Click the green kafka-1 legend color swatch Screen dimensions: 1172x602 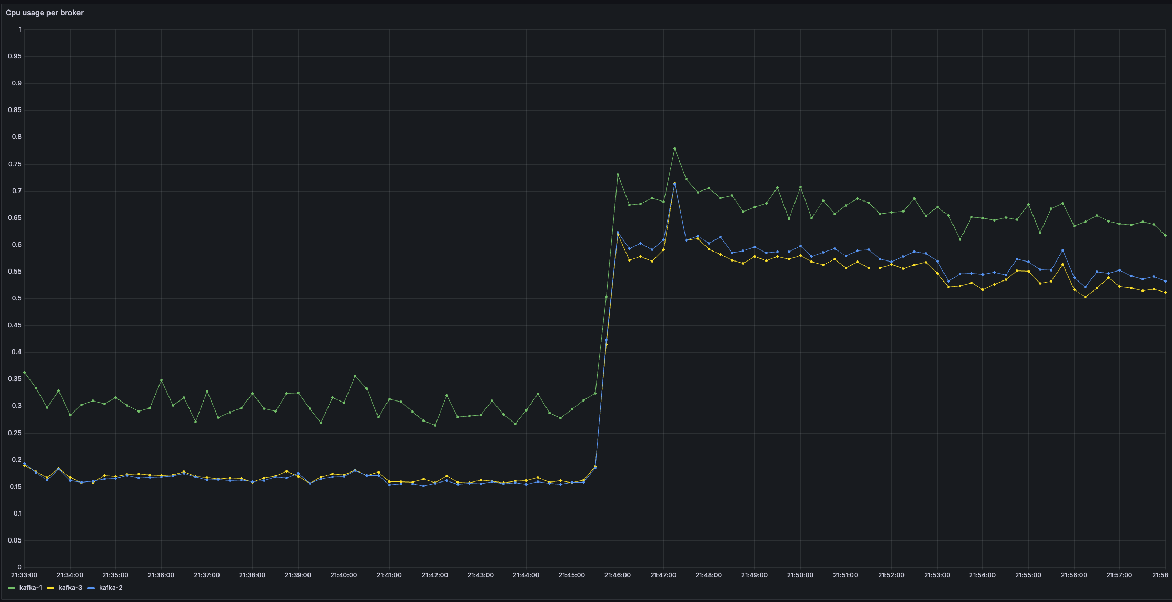tap(12, 588)
